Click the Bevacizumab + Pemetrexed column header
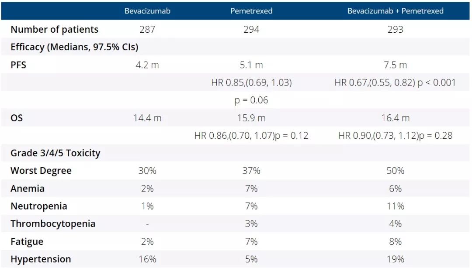Screen dimensions: 472x268 (395, 11)
